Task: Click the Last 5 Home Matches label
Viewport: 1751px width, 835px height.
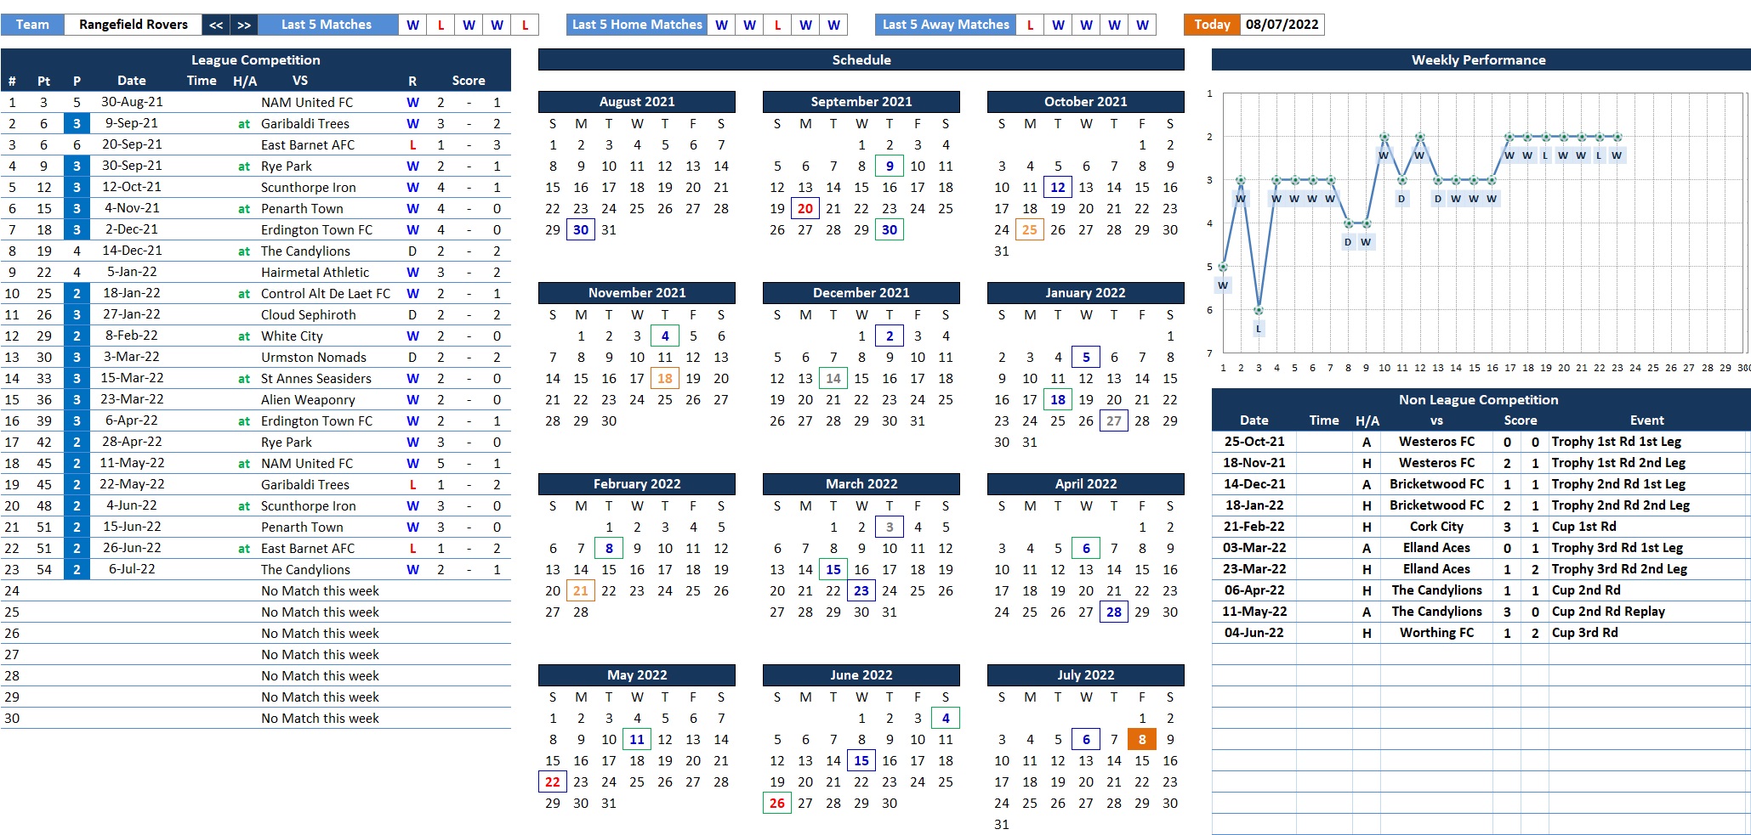Action: 637,25
